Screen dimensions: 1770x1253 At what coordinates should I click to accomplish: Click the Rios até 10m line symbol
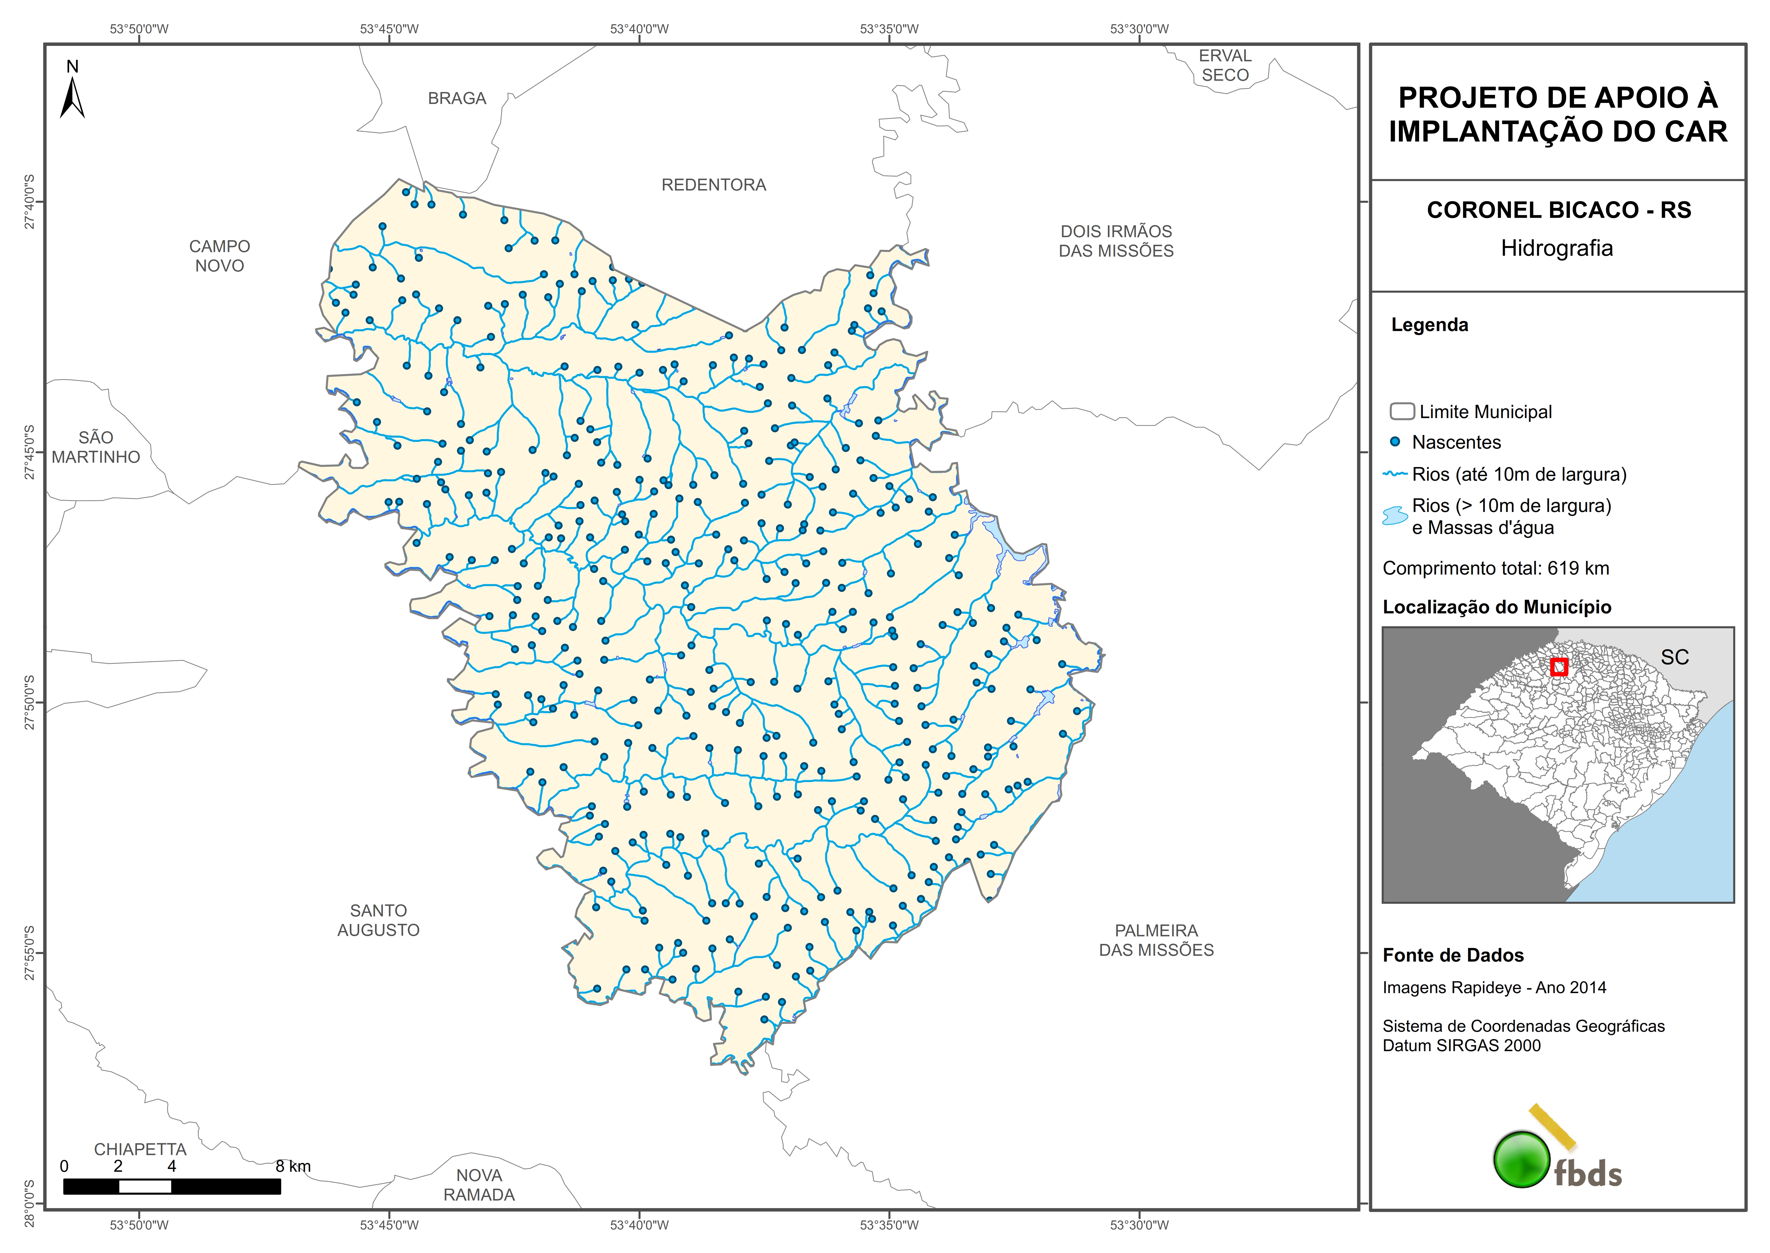point(1395,474)
